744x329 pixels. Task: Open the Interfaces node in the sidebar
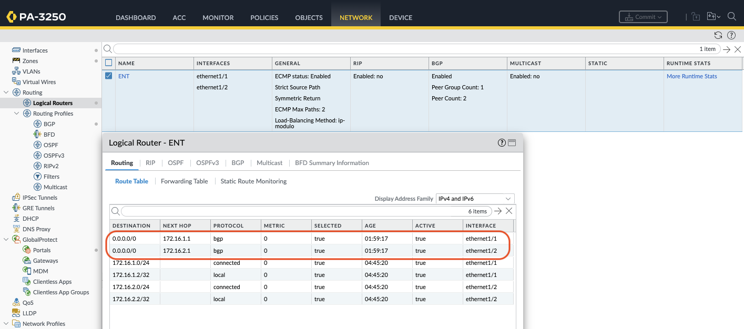point(35,50)
